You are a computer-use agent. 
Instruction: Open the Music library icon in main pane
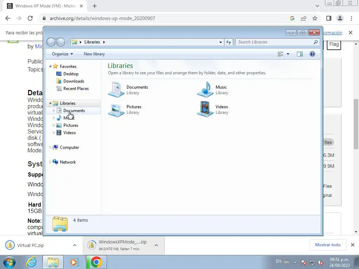[205, 90]
